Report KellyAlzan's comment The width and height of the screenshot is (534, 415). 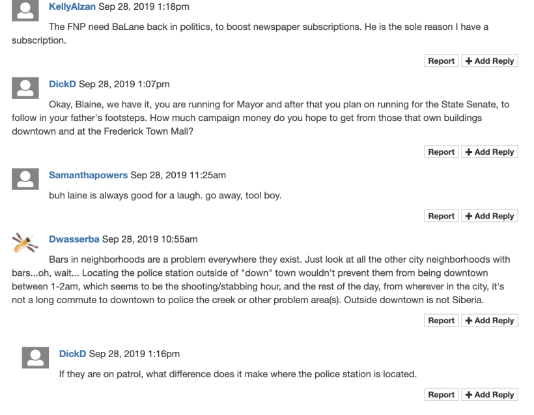[442, 61]
